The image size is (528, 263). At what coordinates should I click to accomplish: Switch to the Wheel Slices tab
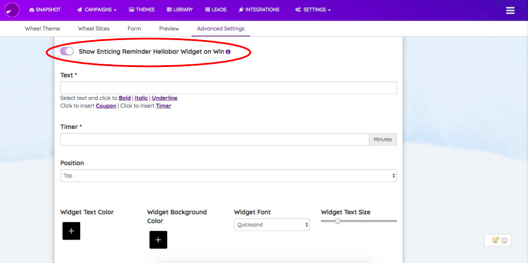click(93, 28)
